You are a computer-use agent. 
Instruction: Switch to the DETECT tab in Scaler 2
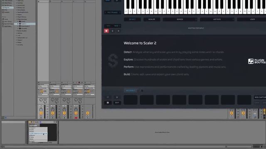coord(132,19)
